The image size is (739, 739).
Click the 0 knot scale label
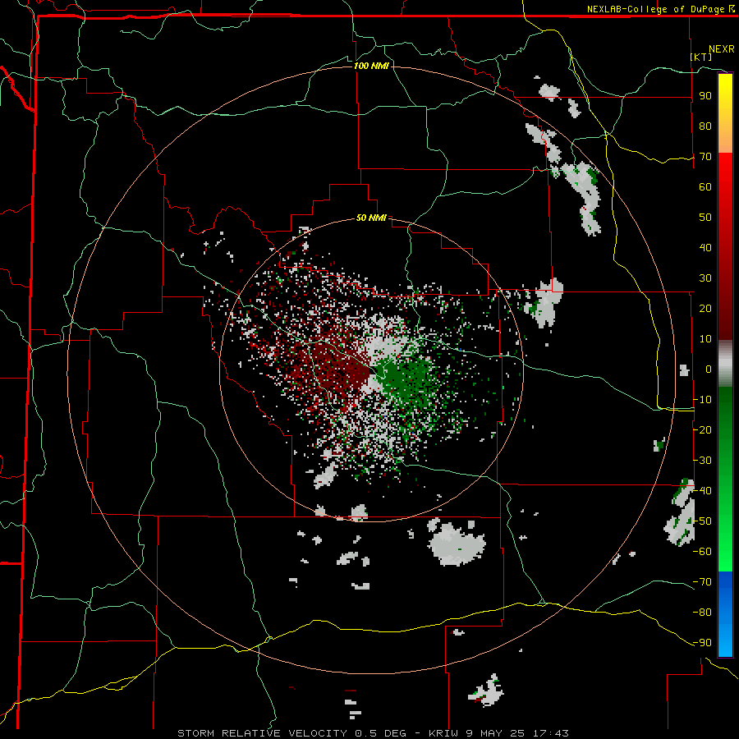coord(709,369)
